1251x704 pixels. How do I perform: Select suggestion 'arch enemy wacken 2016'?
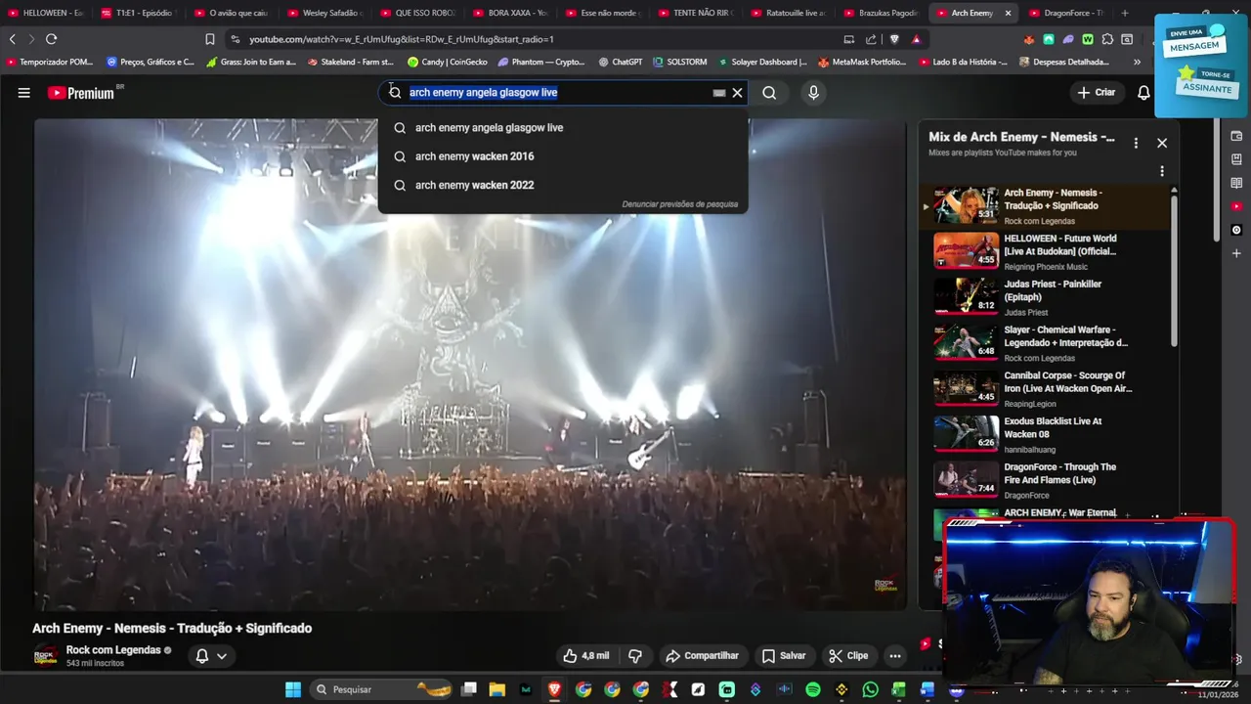(x=563, y=156)
